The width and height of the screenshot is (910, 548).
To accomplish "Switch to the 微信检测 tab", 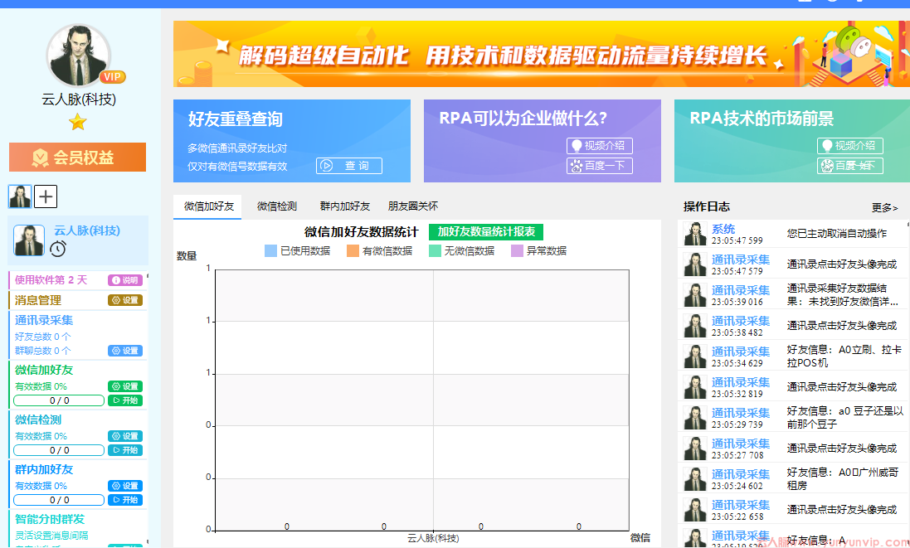I will [x=277, y=206].
